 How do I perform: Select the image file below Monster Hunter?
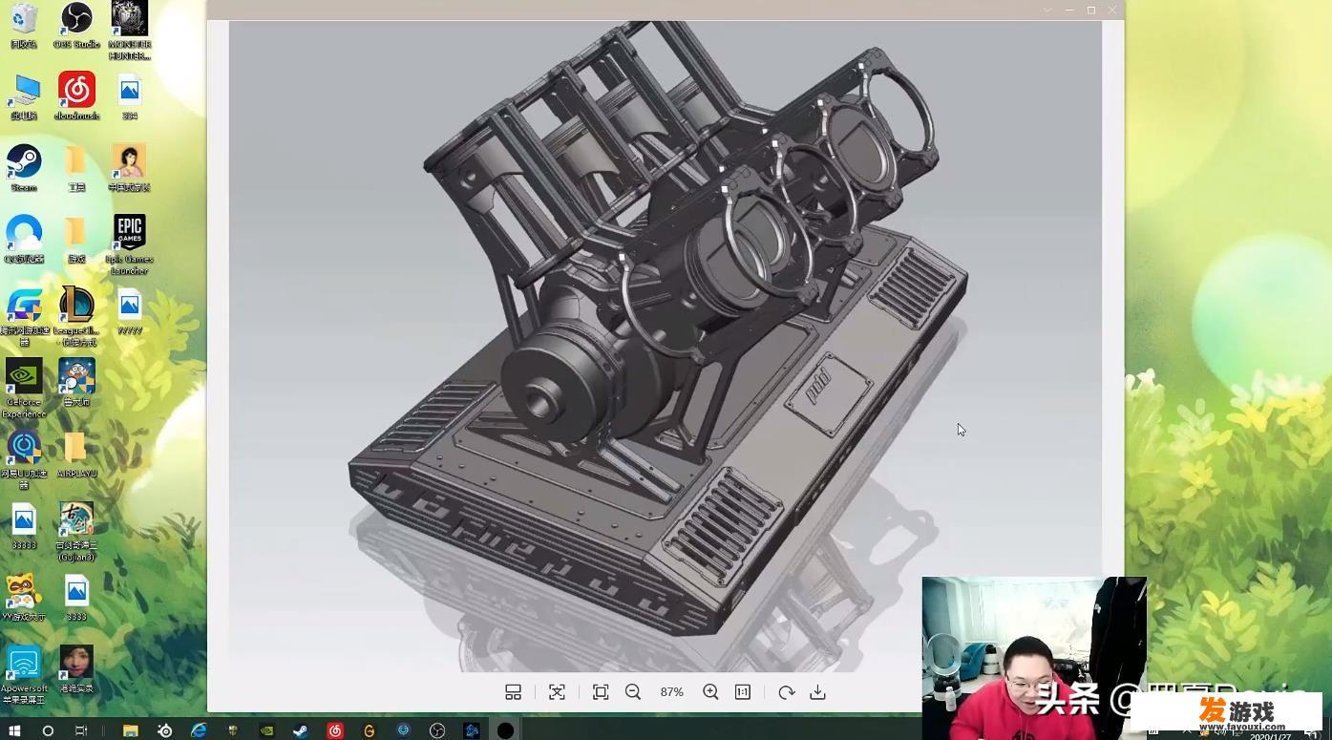[129, 97]
